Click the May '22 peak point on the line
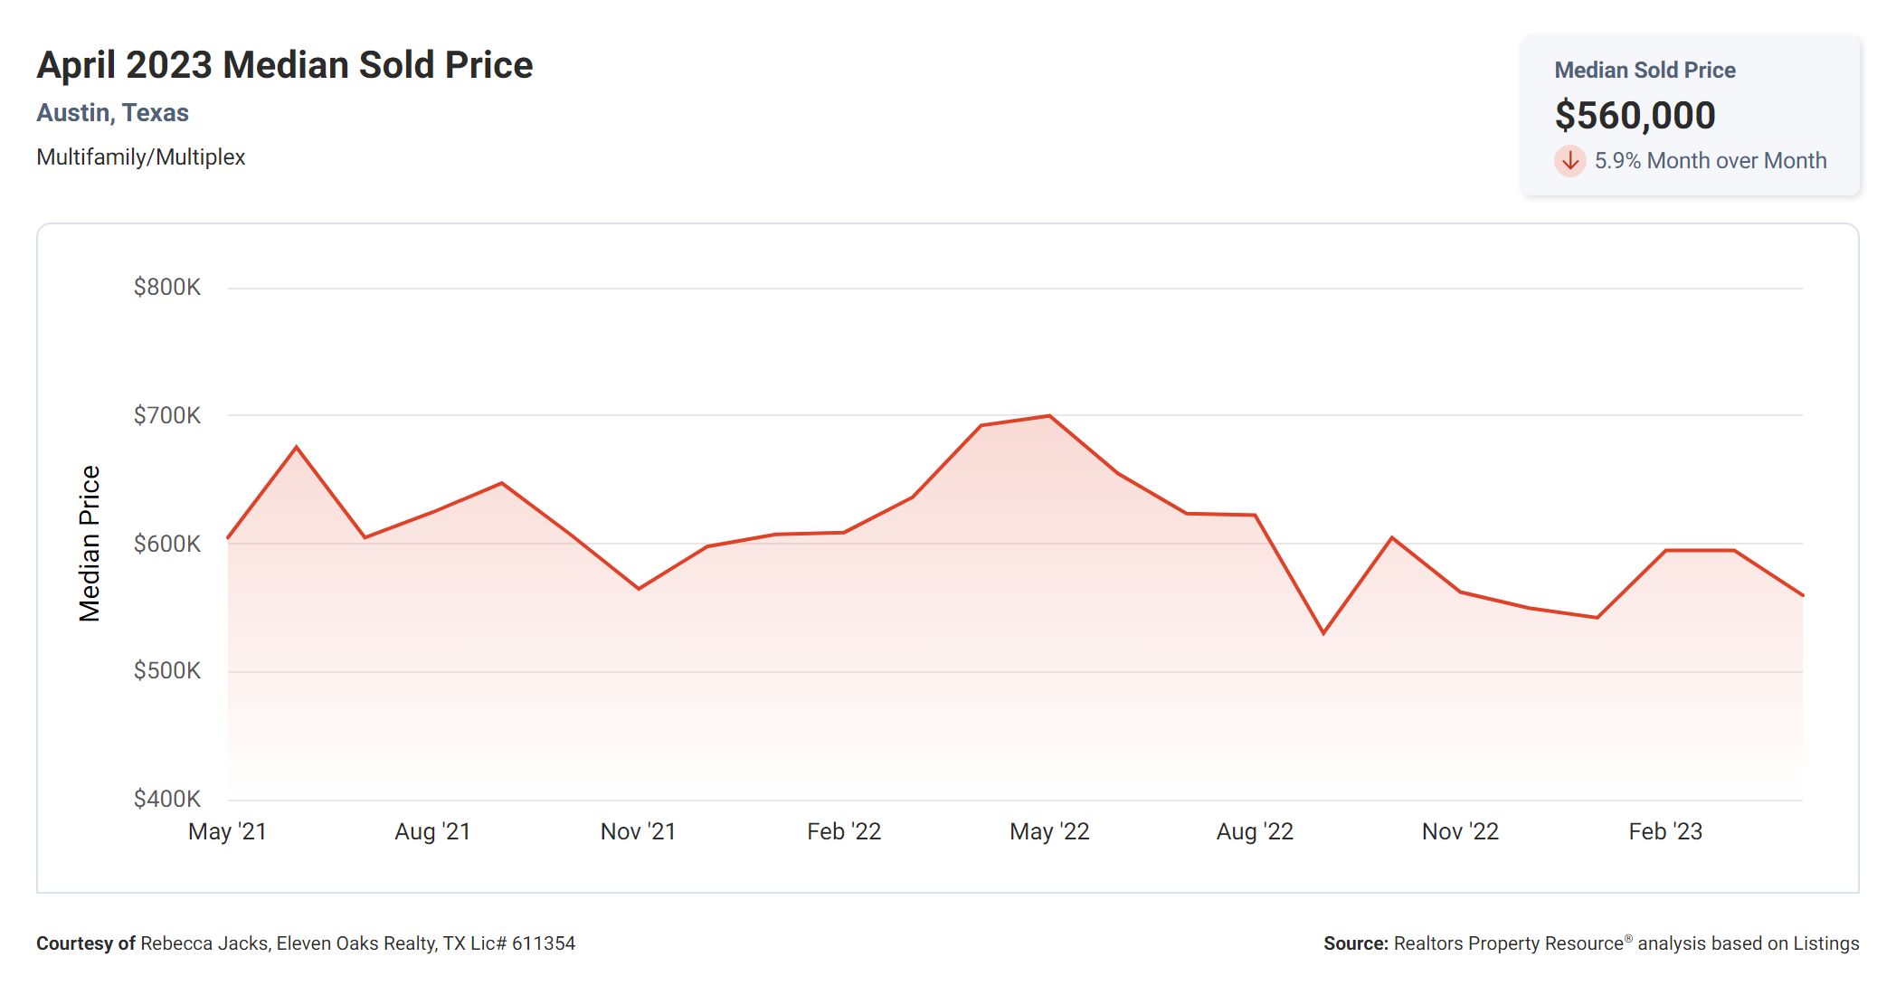1896x995 pixels. click(x=1049, y=416)
